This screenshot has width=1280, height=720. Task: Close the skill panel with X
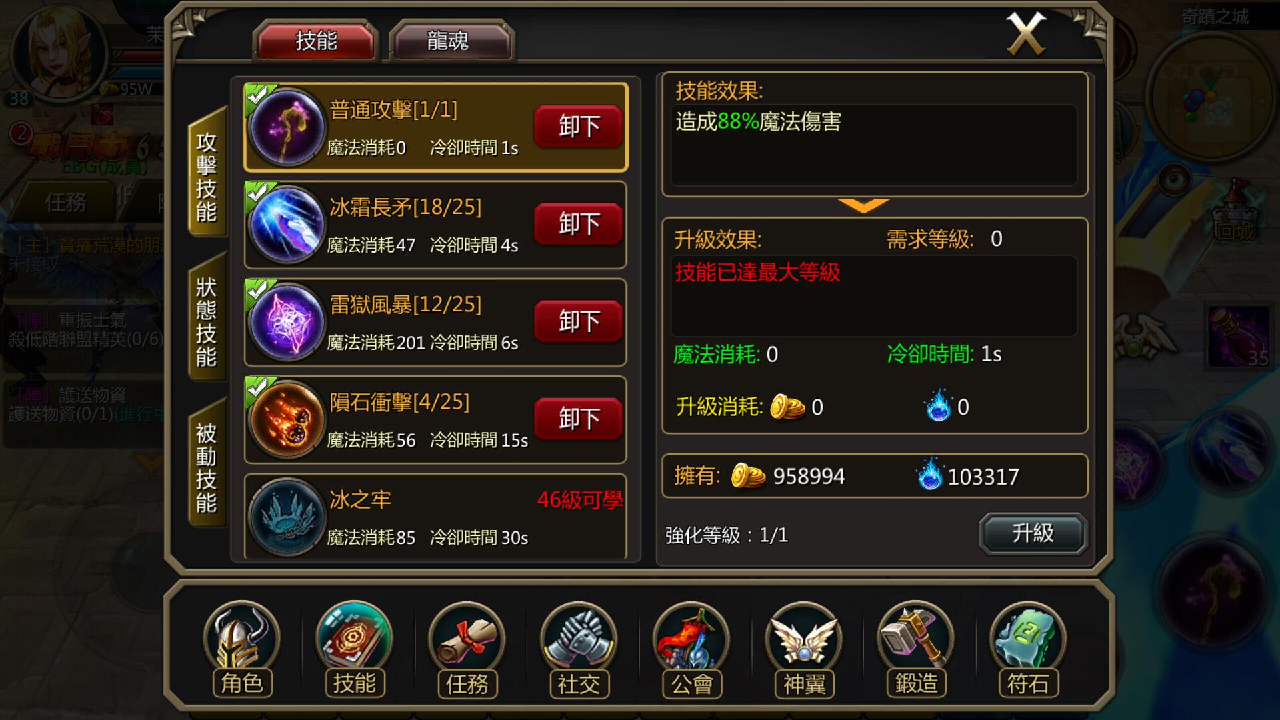[1026, 33]
